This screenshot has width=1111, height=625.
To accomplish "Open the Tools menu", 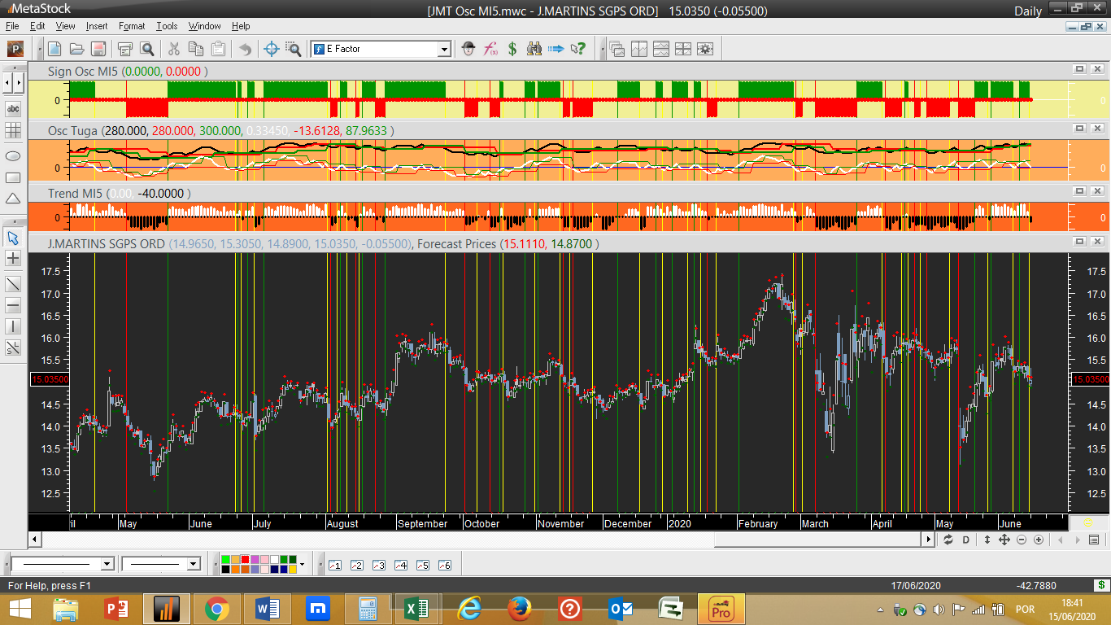I will 167,26.
